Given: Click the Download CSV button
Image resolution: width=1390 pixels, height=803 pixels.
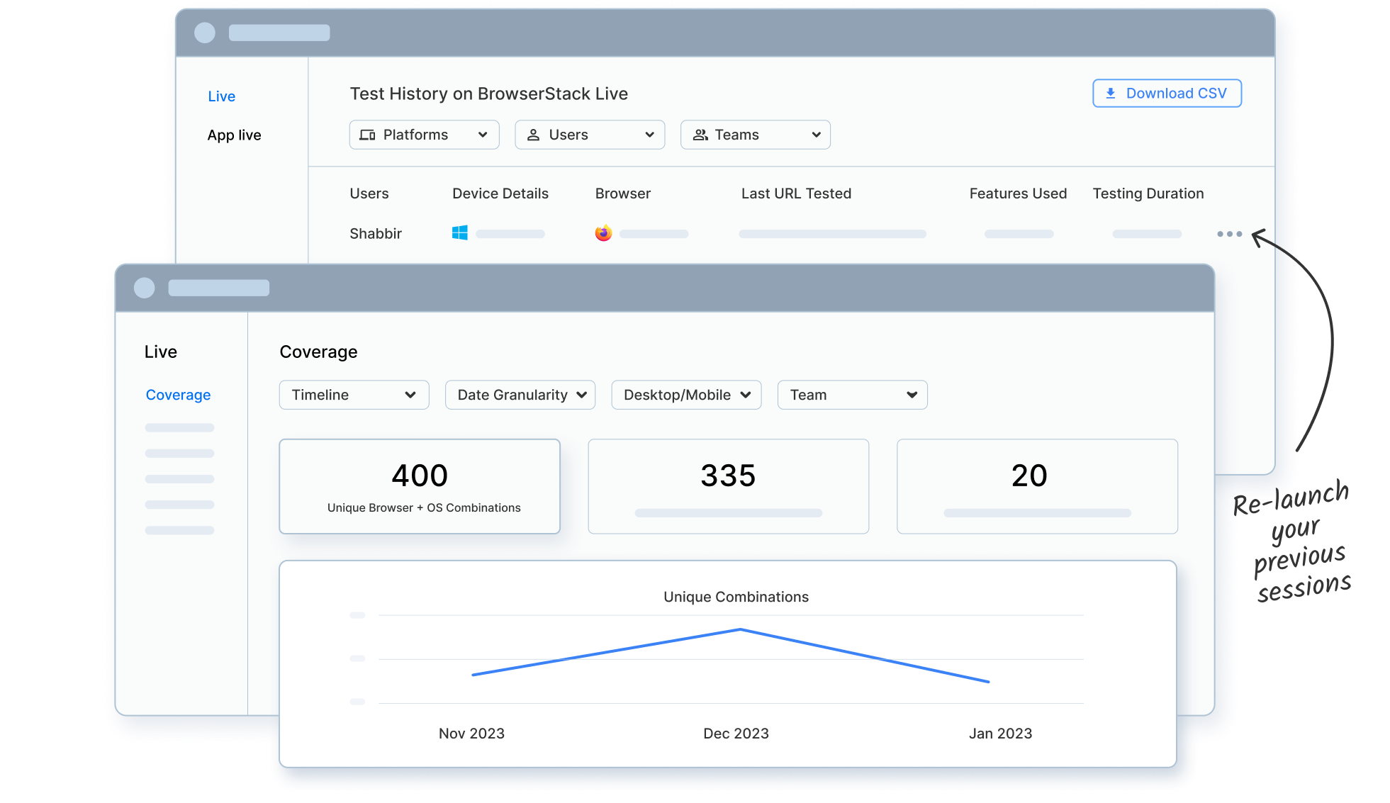Looking at the screenshot, I should tap(1167, 93).
